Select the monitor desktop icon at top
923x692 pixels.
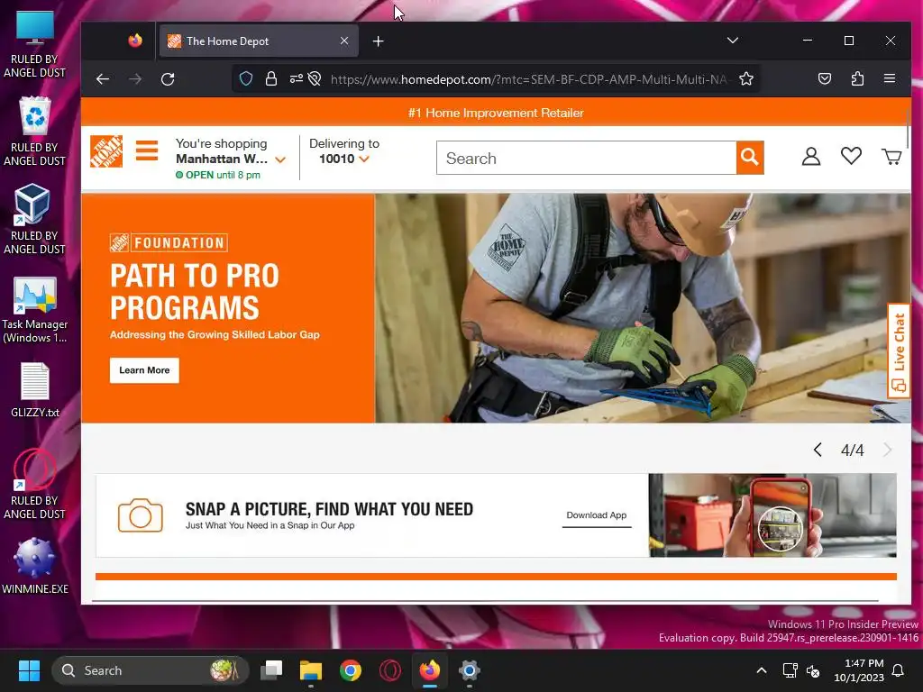(35, 44)
